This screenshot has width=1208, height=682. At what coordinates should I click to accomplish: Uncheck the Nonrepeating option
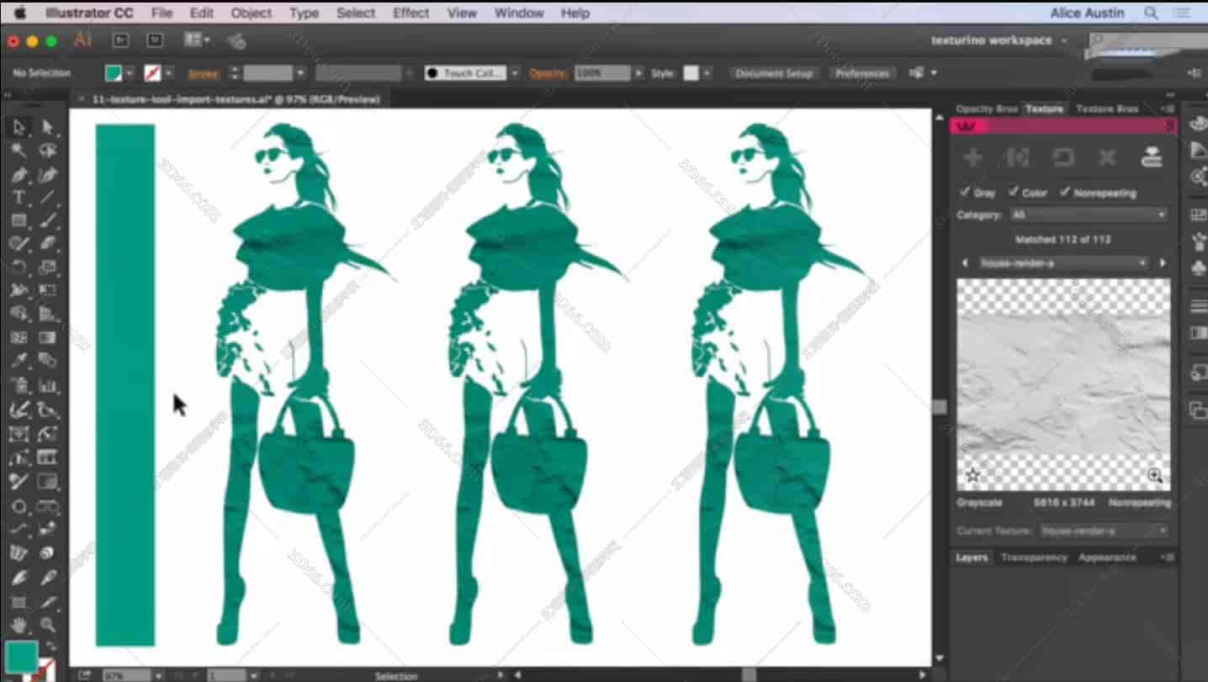tap(1064, 193)
